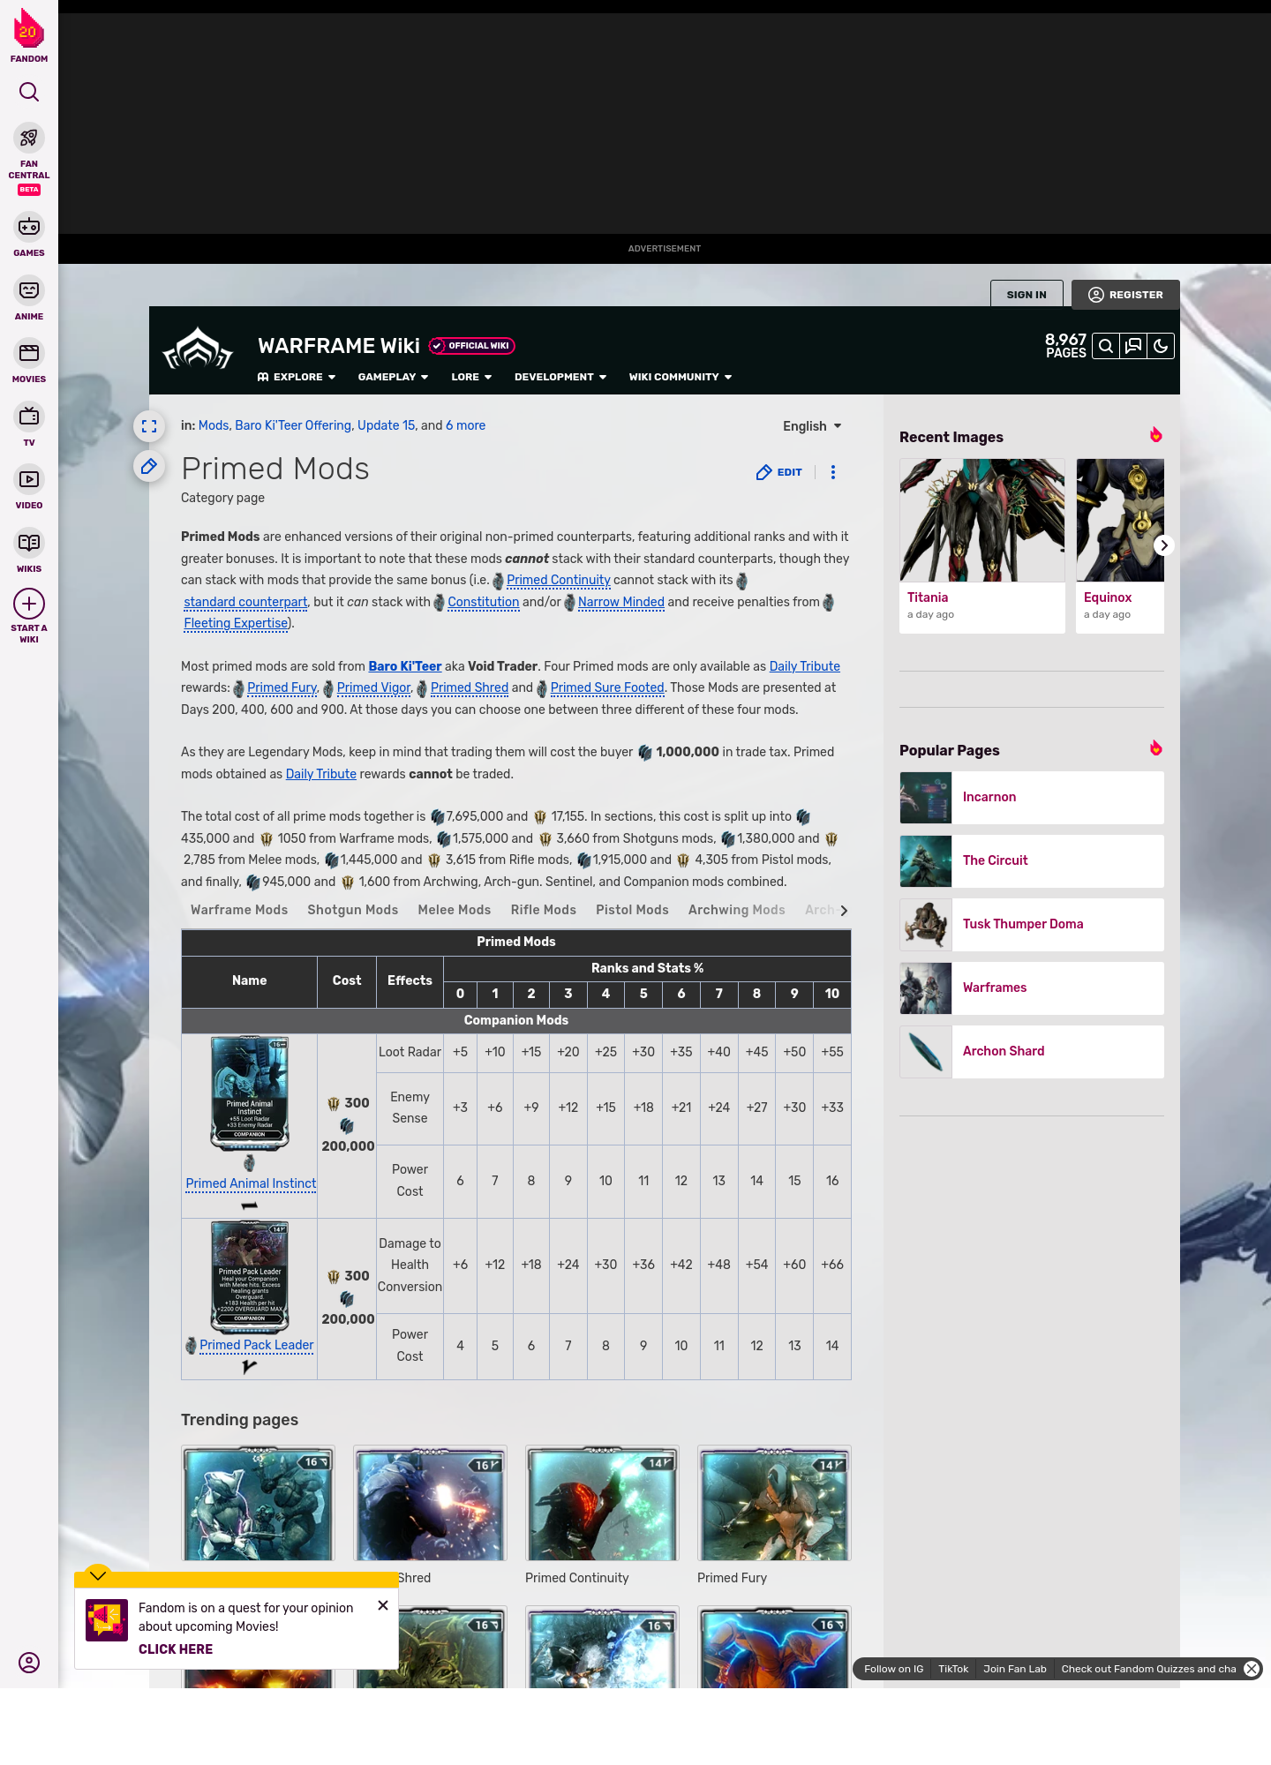Click the Official Wiki badge
Image resolution: width=1271 pixels, height=1765 pixels.
coord(472,346)
